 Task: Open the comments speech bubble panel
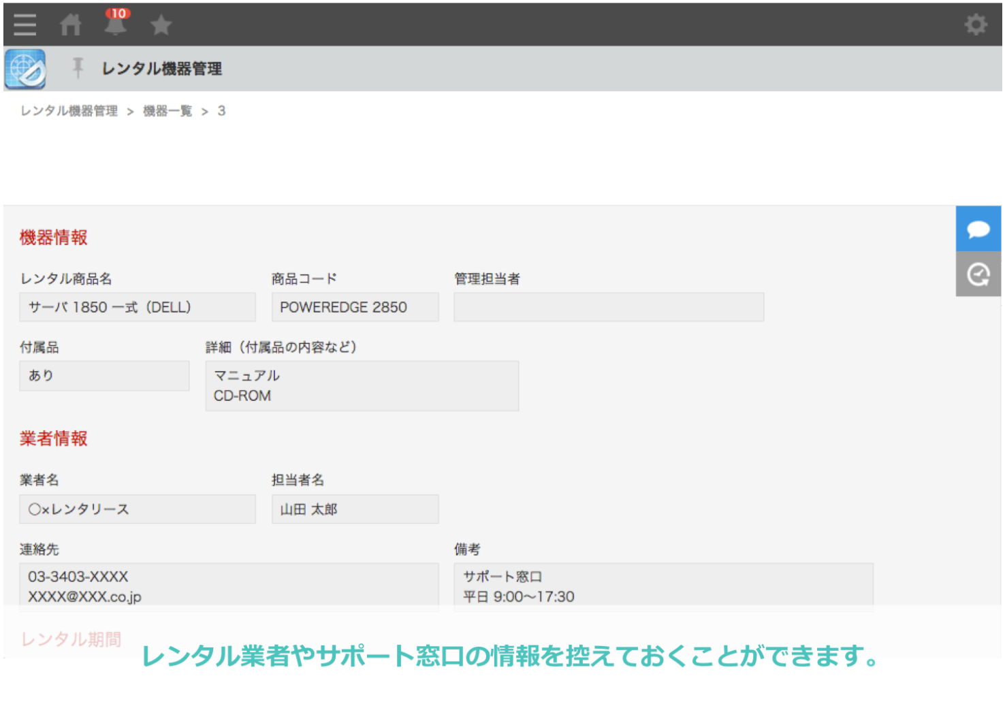[978, 229]
